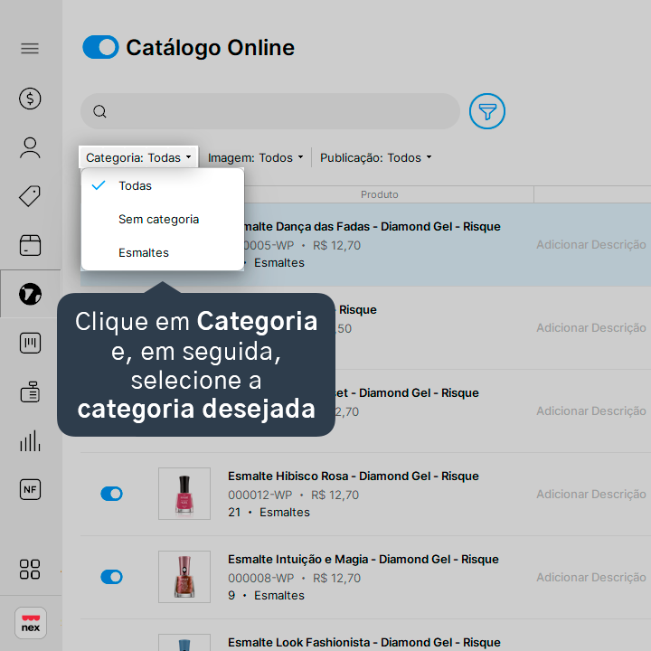Click the nex logo icon

[x=31, y=623]
